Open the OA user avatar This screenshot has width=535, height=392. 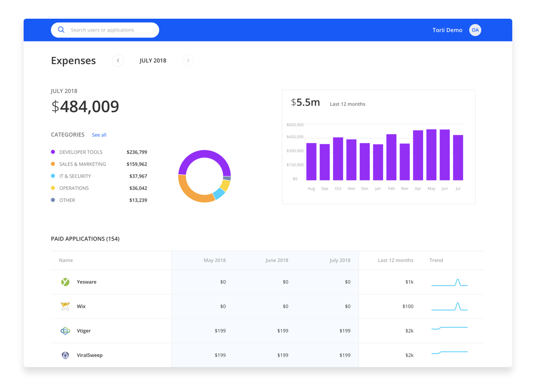(x=475, y=30)
